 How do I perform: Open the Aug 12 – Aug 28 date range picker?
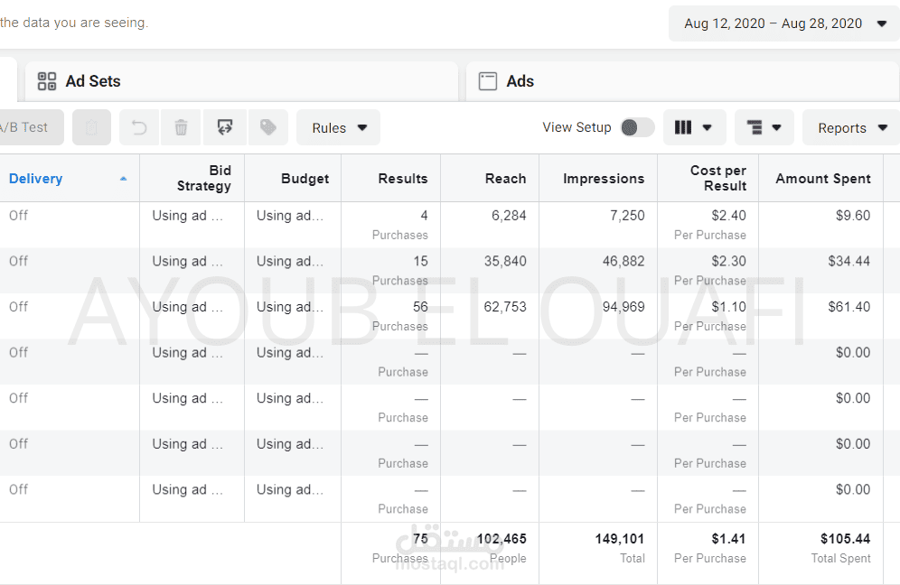coord(784,23)
